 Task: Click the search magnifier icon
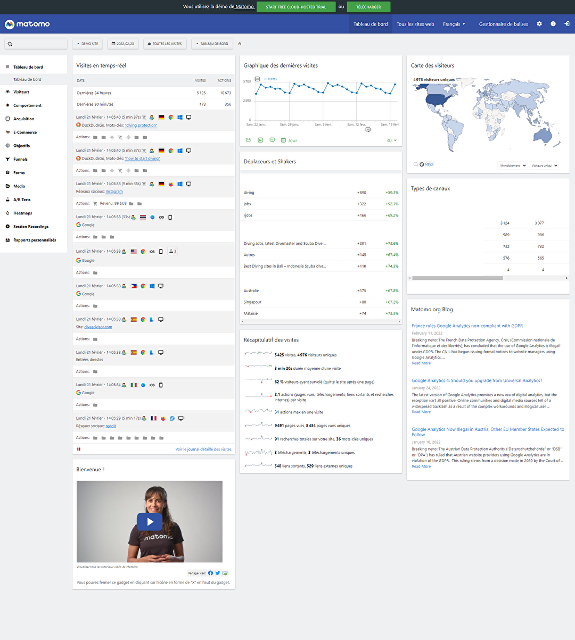coord(10,44)
